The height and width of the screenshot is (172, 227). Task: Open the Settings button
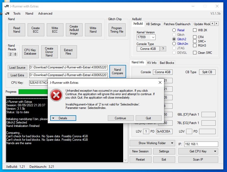point(164,151)
